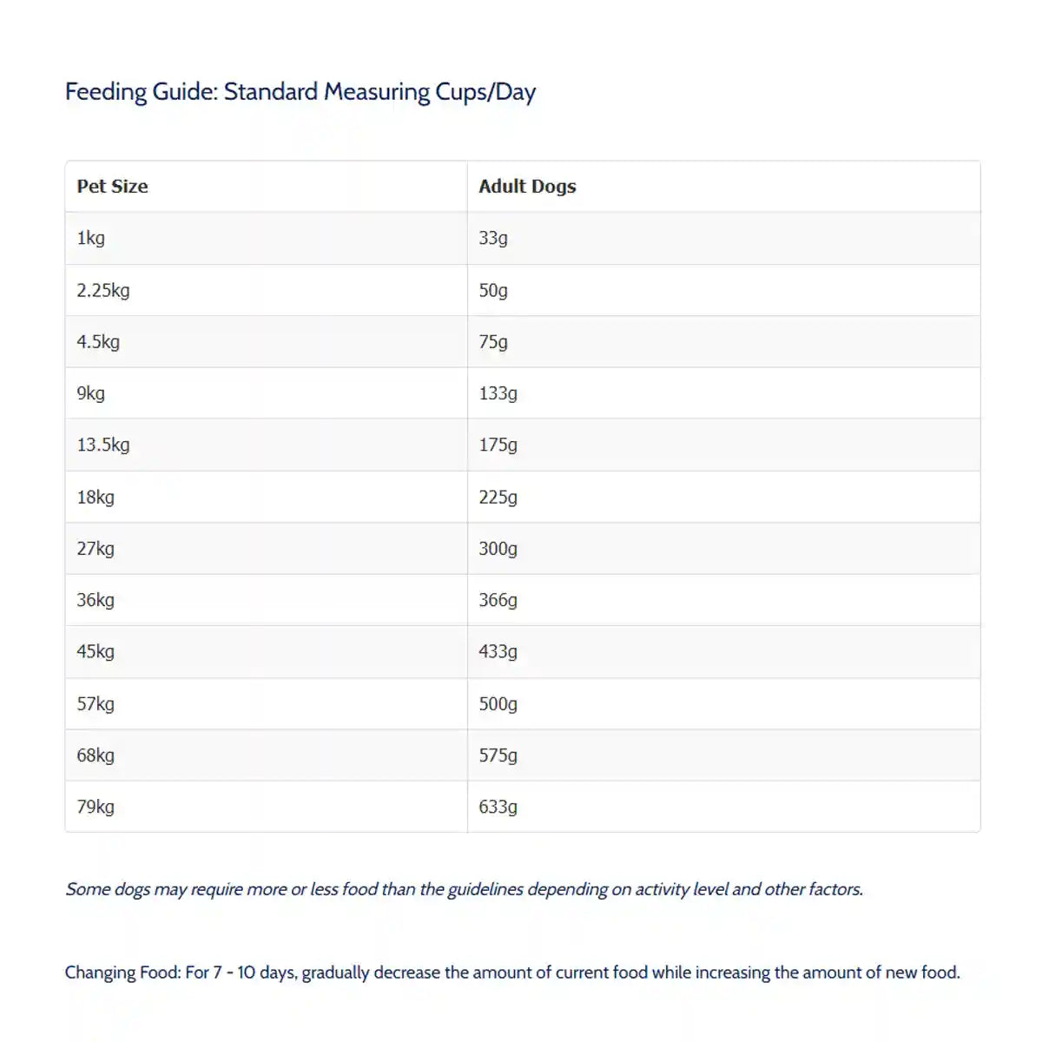Screen dimensions: 1042x1042
Task: Click the 225g feeding amount cell
Action: click(498, 497)
